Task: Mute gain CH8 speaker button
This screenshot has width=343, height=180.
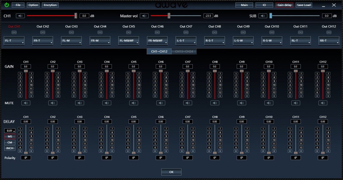Action: click(x=215, y=103)
